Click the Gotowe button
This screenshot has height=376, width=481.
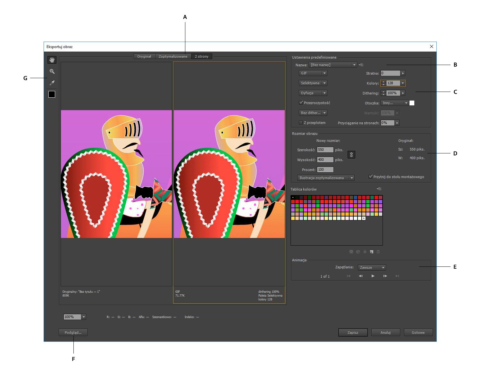pyautogui.click(x=418, y=332)
